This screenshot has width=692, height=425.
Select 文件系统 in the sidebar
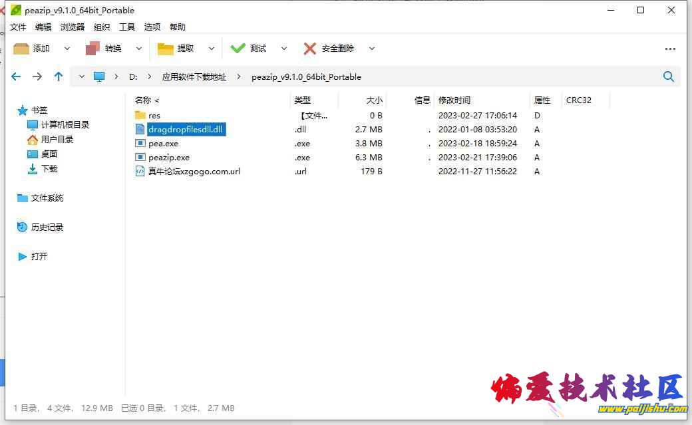point(47,198)
